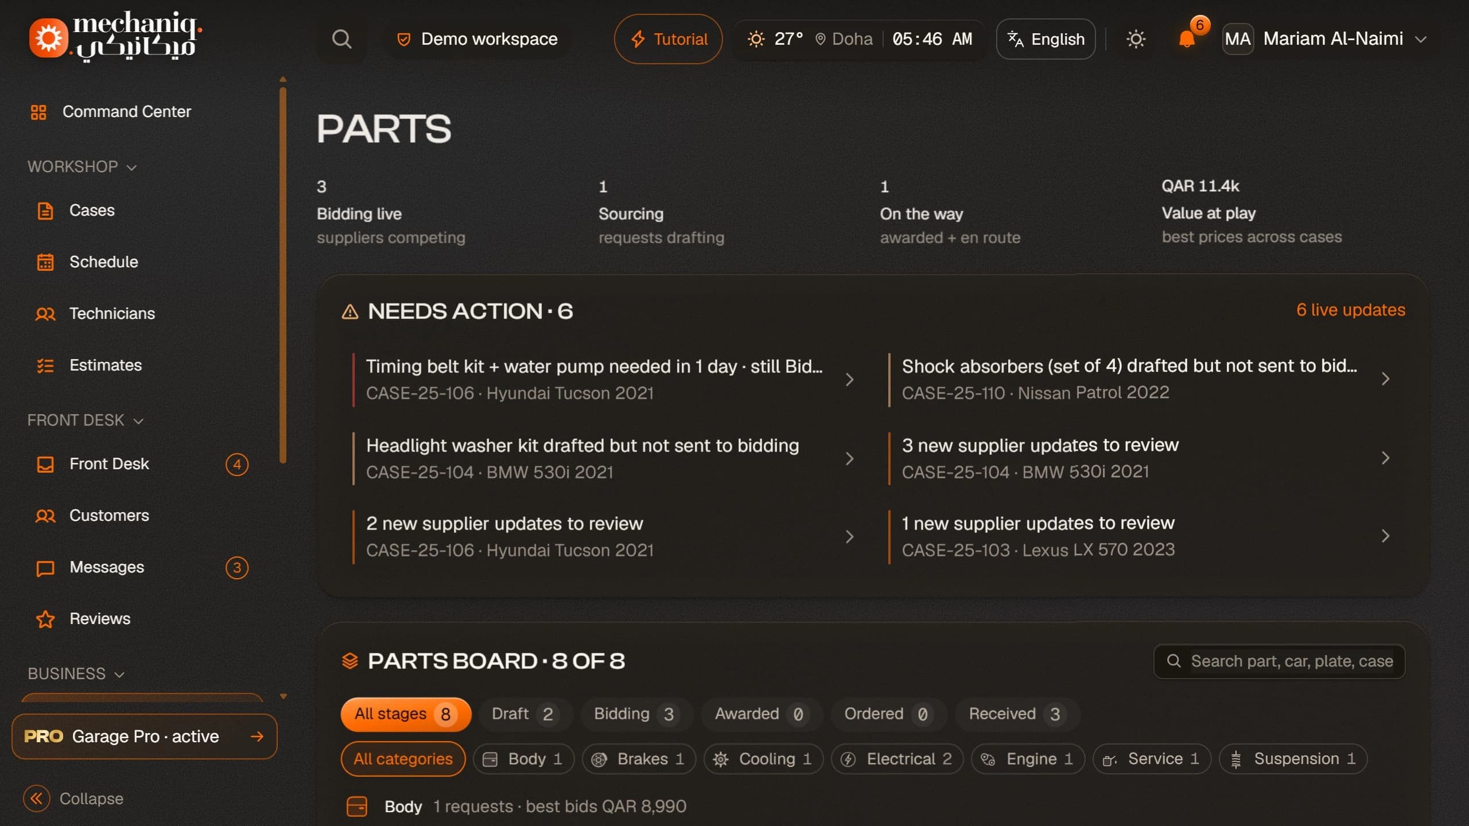Open Cases from the sidebar
Screen dimensions: 1469x826
(x=92, y=211)
